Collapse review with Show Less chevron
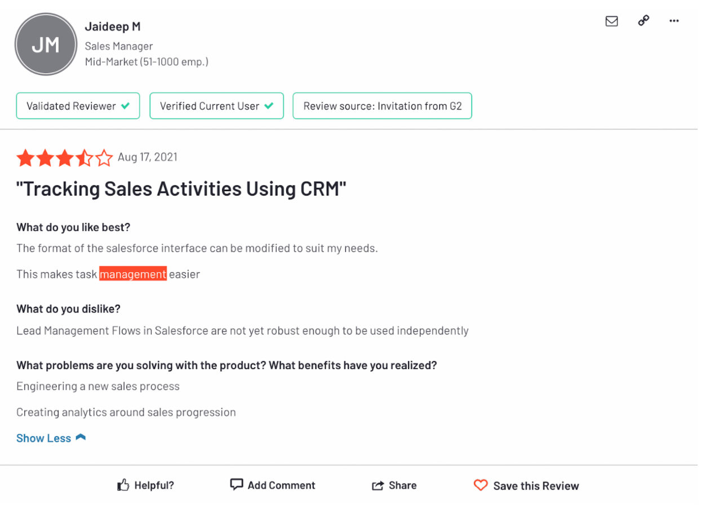 (81, 438)
